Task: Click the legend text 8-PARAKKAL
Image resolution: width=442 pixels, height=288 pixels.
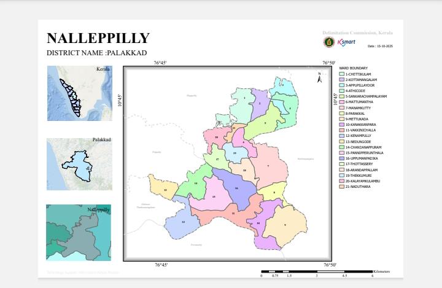Action: [x=355, y=114]
